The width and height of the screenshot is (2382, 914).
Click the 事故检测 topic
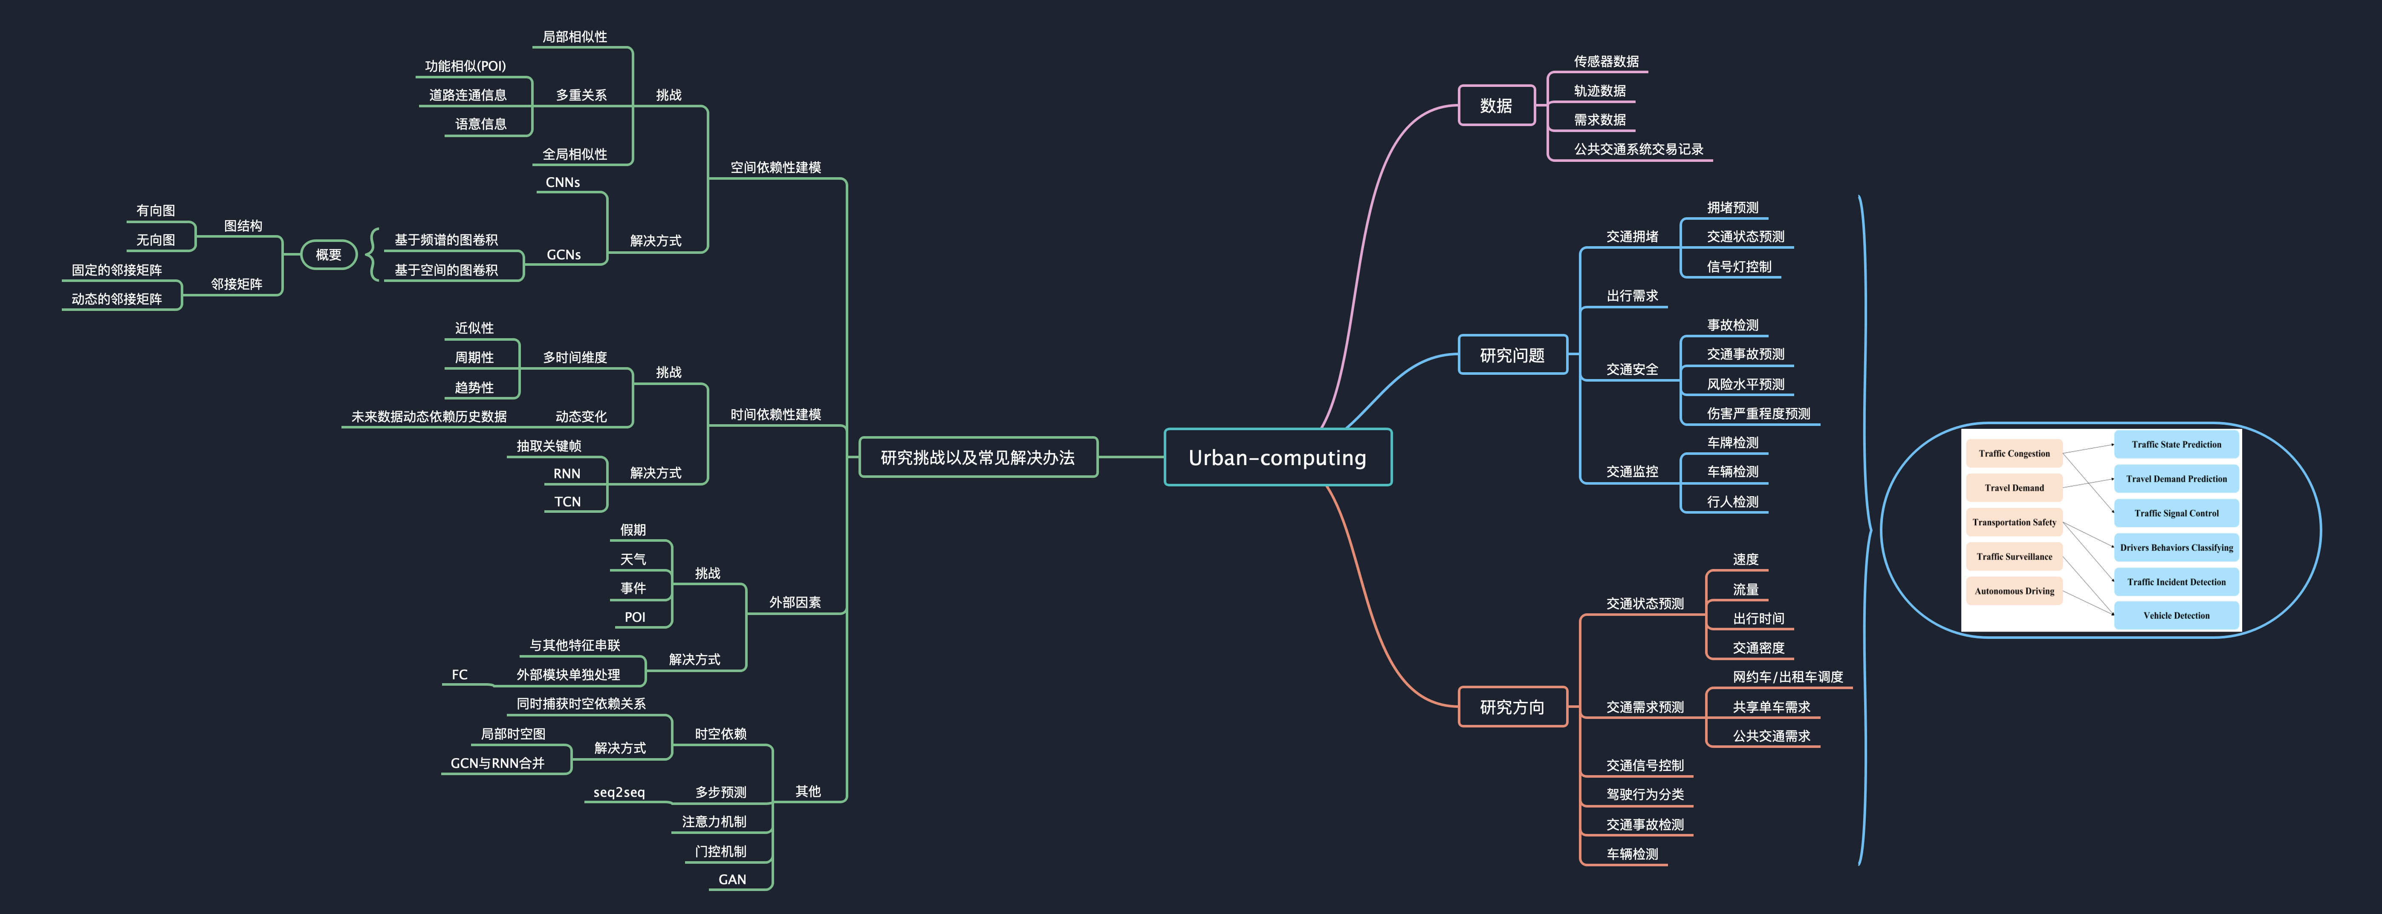(x=1733, y=325)
